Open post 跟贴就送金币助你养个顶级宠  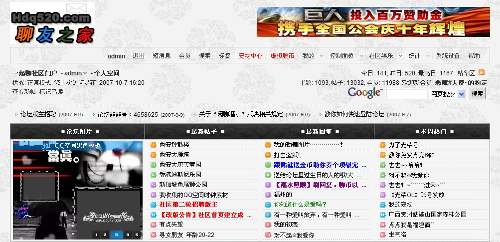pos(320,165)
